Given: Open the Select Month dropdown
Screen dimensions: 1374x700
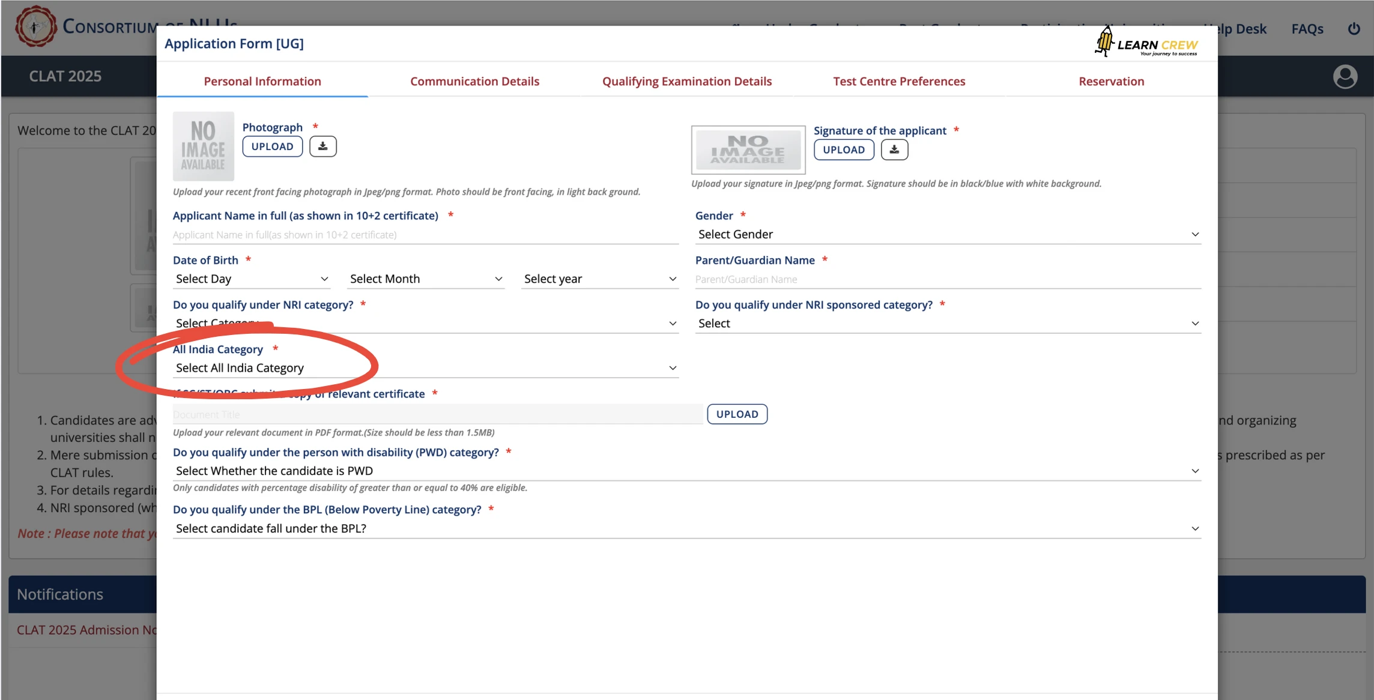Looking at the screenshot, I should click(426, 279).
